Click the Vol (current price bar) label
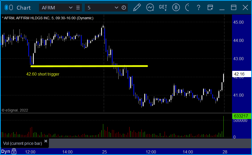This screenshot has width=252, height=155. (x=23, y=143)
